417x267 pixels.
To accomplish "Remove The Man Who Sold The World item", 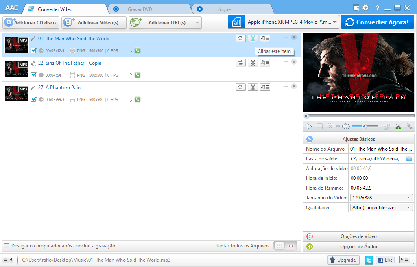I will tap(294, 37).
